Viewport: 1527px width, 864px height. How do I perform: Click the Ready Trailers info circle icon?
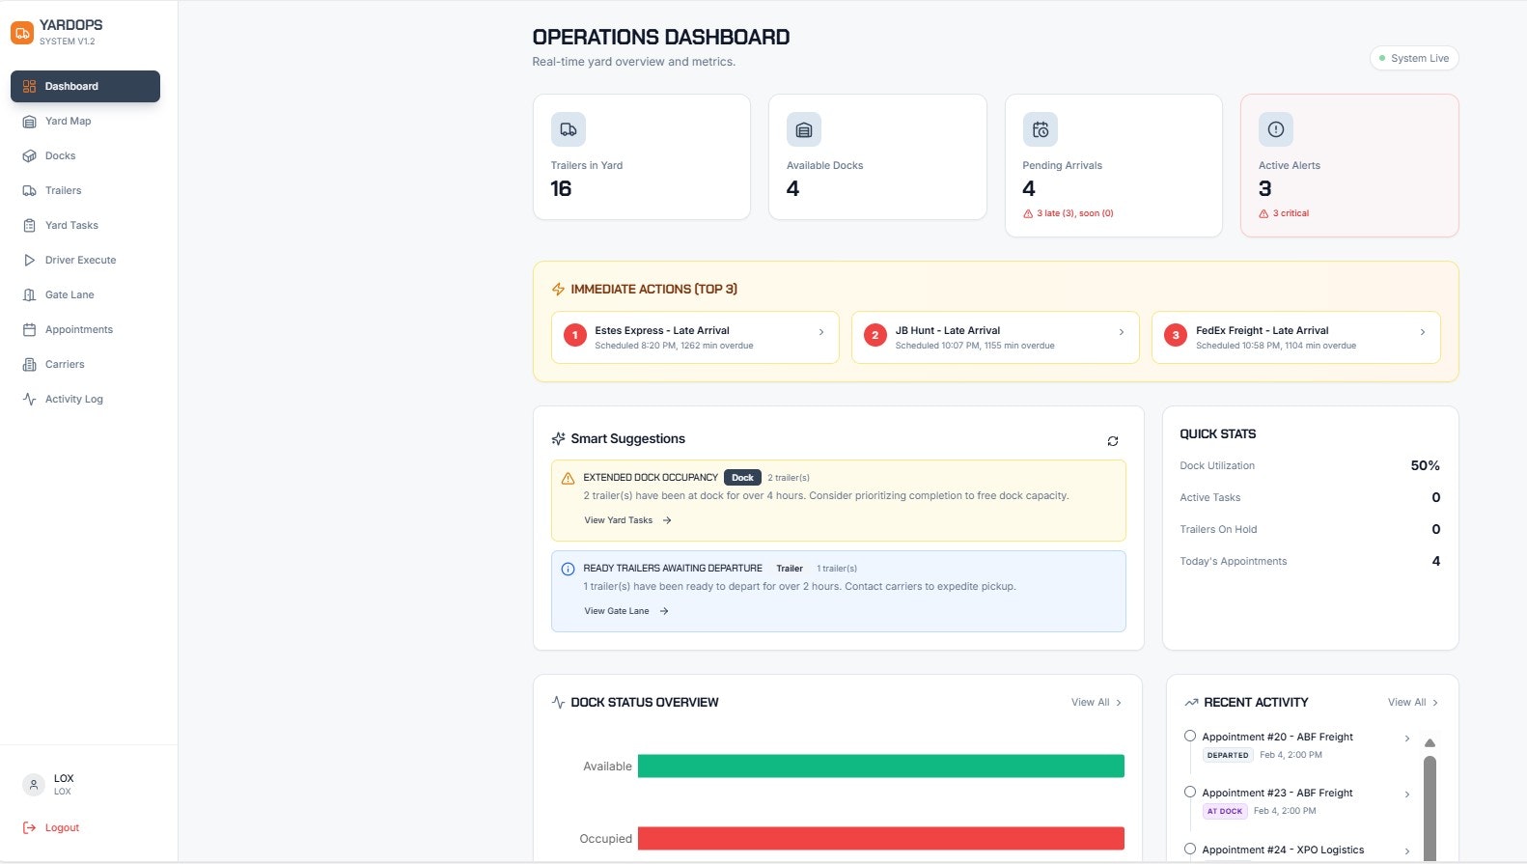click(x=568, y=569)
